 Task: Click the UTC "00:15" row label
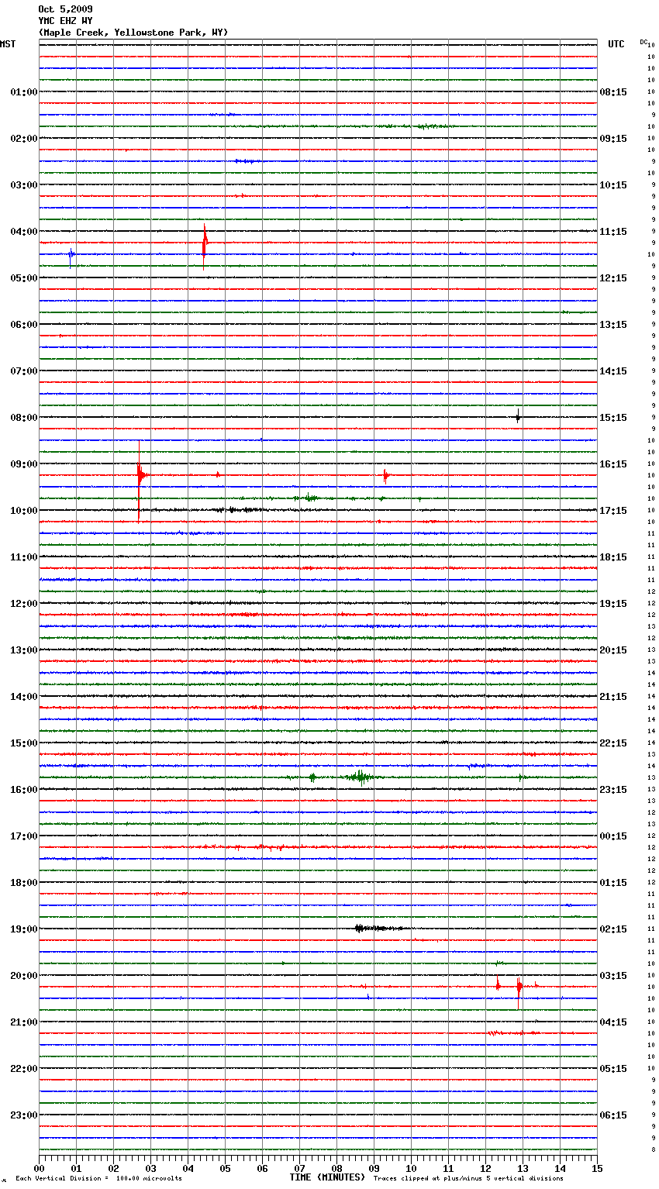coord(613,836)
